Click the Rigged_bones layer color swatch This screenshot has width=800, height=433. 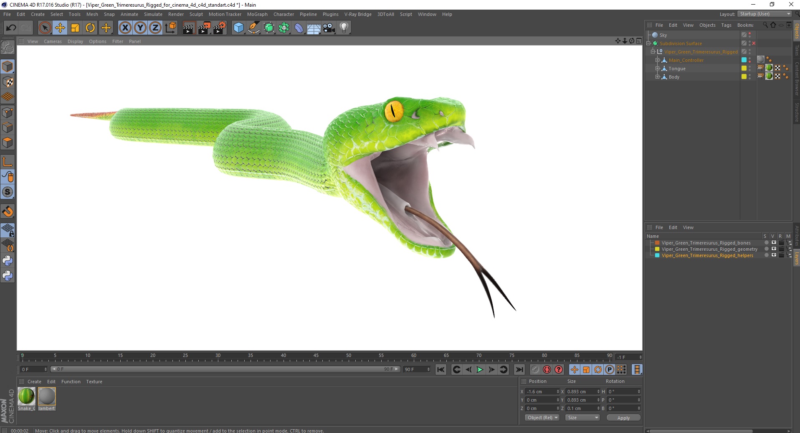pyautogui.click(x=657, y=243)
